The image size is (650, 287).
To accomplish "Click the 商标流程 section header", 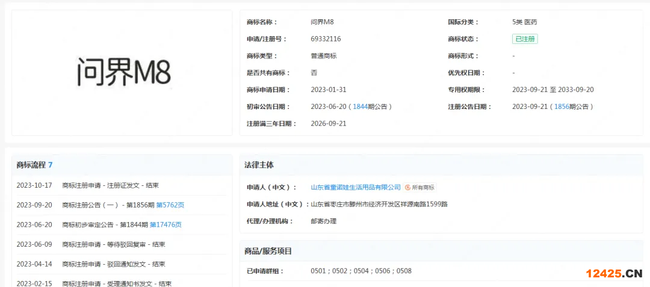I will (34, 165).
